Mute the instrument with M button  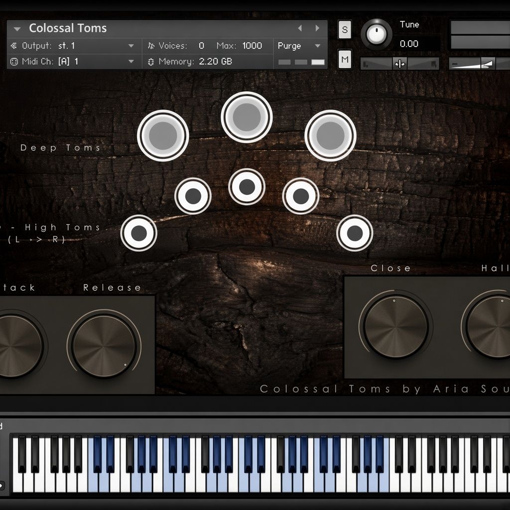pos(345,60)
